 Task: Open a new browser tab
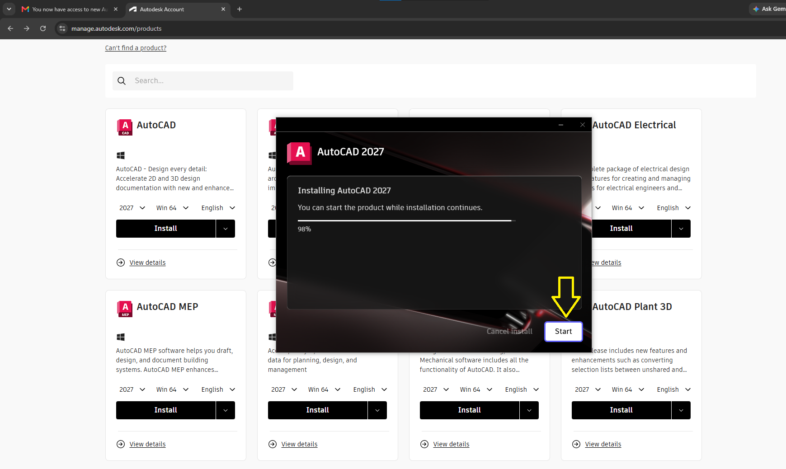(x=240, y=9)
